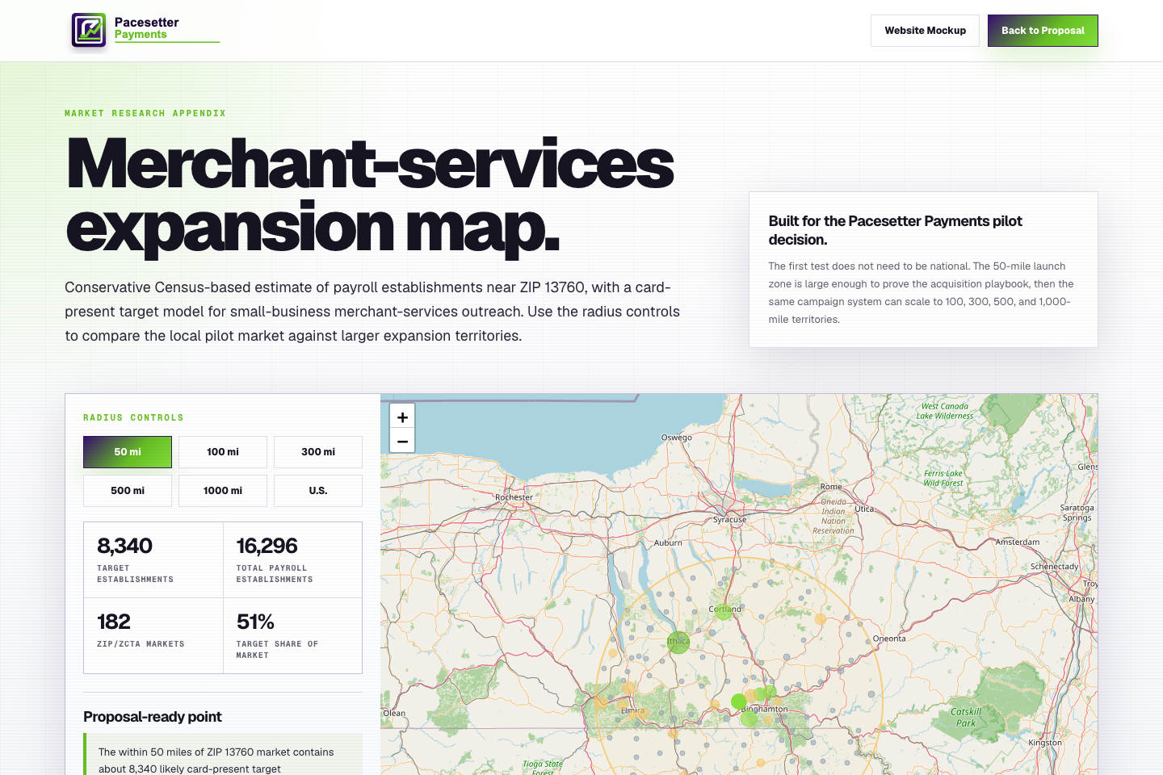
Task: Select the 1000 mi radius
Action: click(x=223, y=491)
